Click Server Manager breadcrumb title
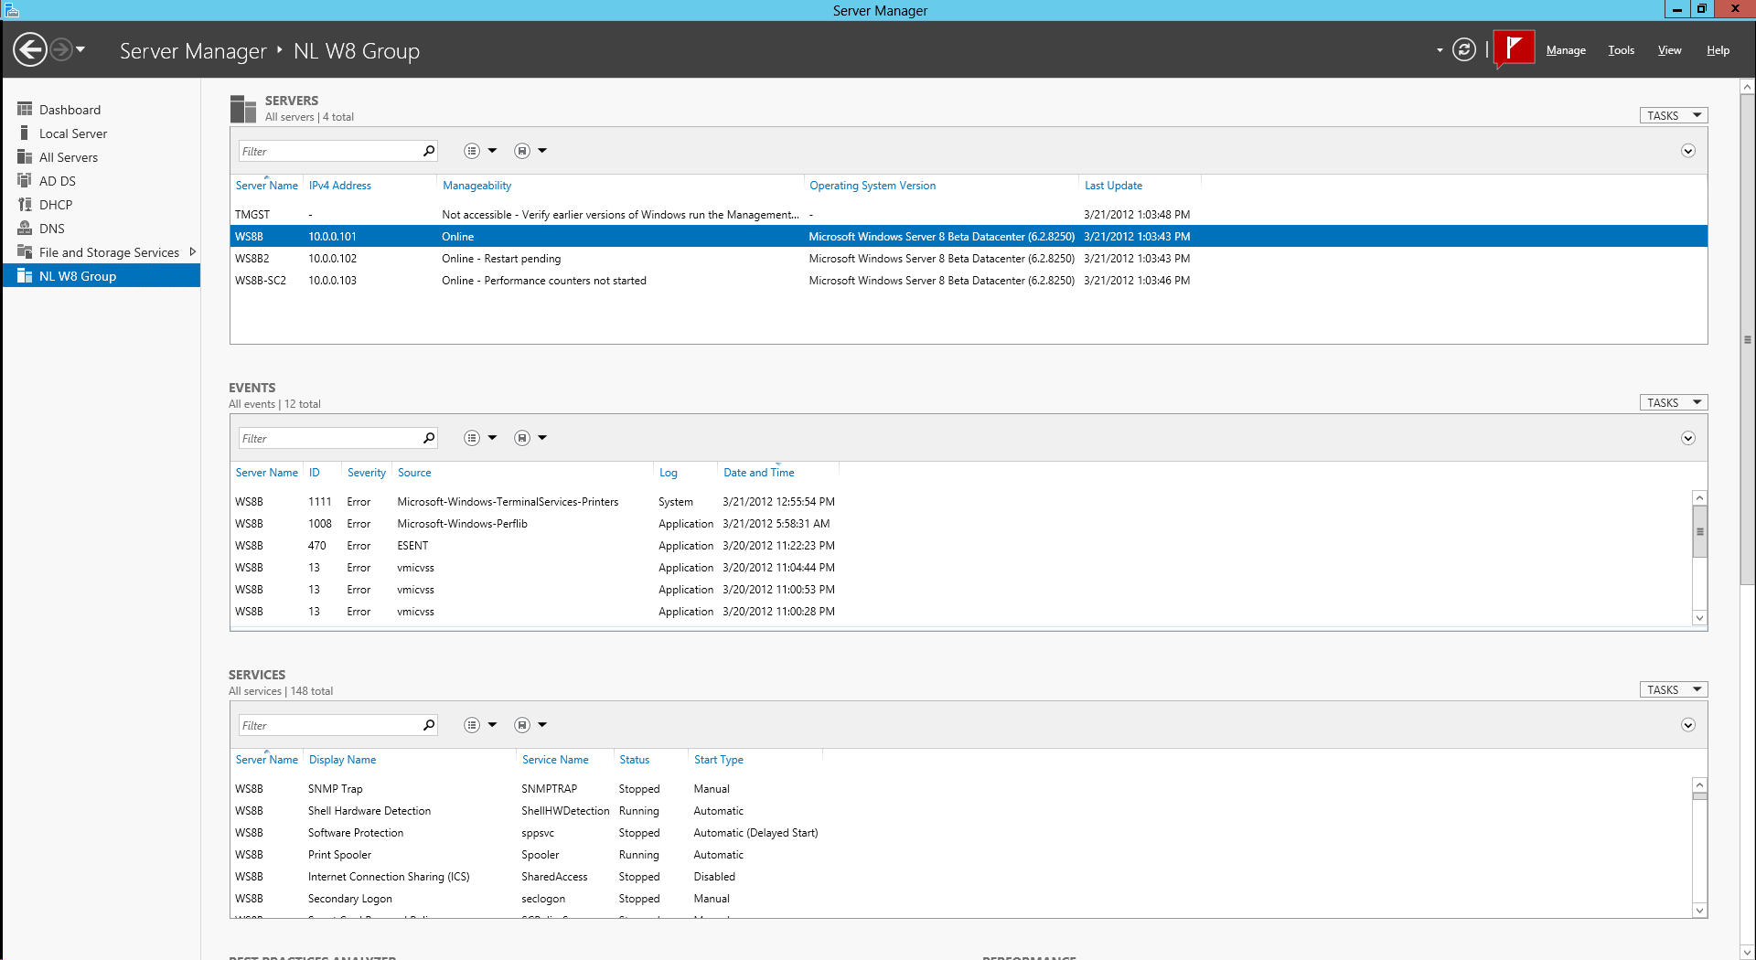The width and height of the screenshot is (1756, 960). tap(193, 51)
